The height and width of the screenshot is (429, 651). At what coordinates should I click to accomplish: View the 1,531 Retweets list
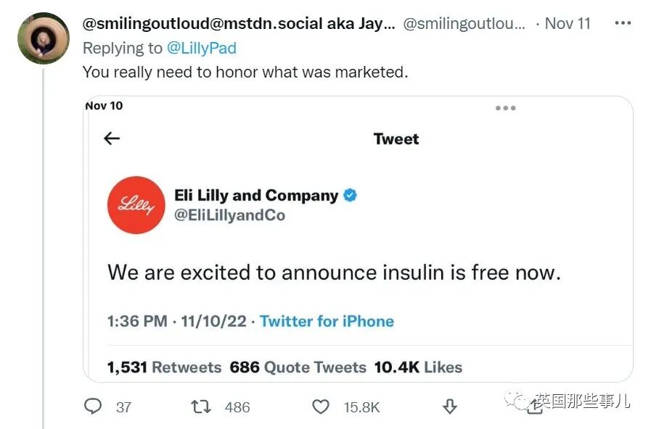tap(165, 367)
